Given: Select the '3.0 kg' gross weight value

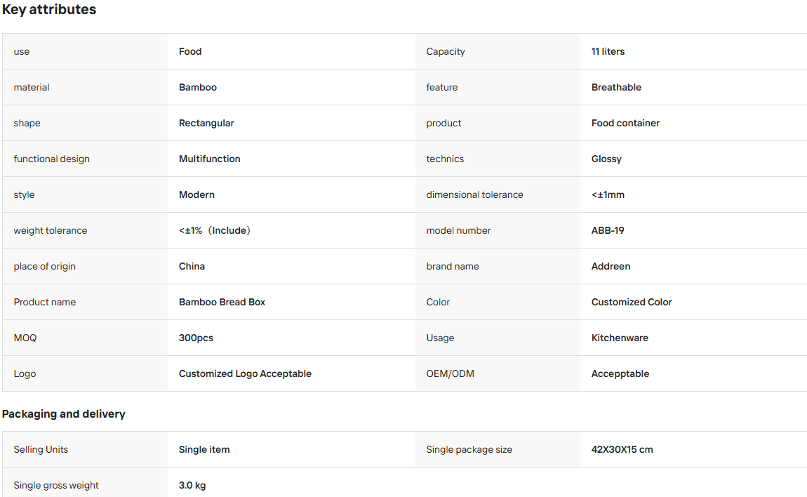Looking at the screenshot, I should (x=192, y=485).
